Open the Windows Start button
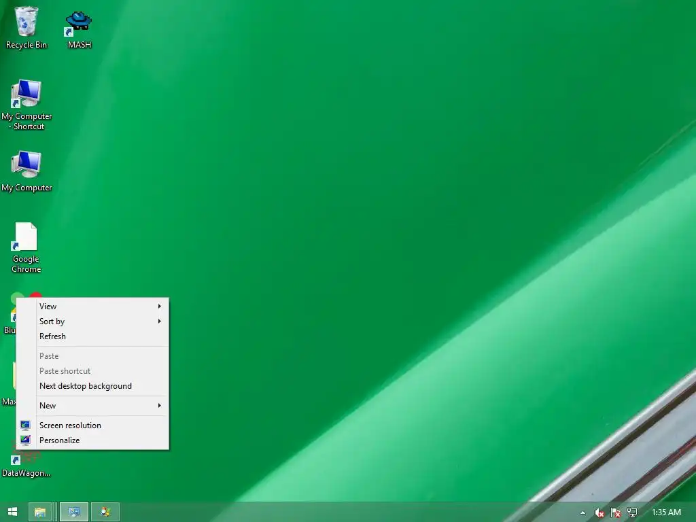Image resolution: width=696 pixels, height=522 pixels. [x=12, y=512]
